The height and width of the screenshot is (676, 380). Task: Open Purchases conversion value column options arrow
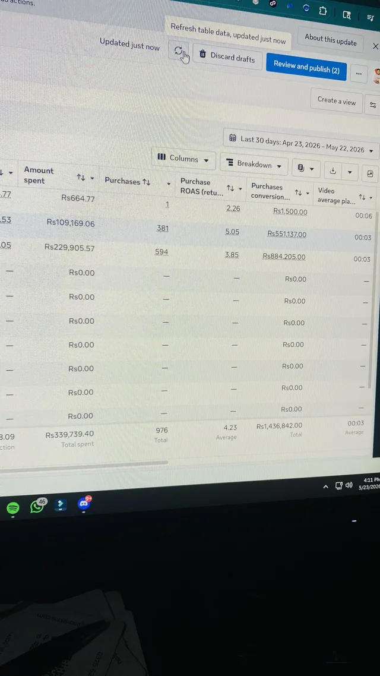click(x=308, y=193)
